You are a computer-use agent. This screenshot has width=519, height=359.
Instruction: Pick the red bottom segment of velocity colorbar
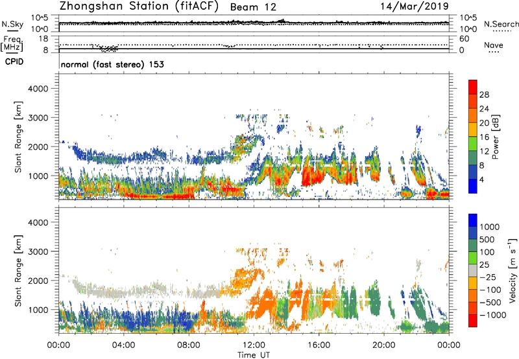[x=473, y=321]
